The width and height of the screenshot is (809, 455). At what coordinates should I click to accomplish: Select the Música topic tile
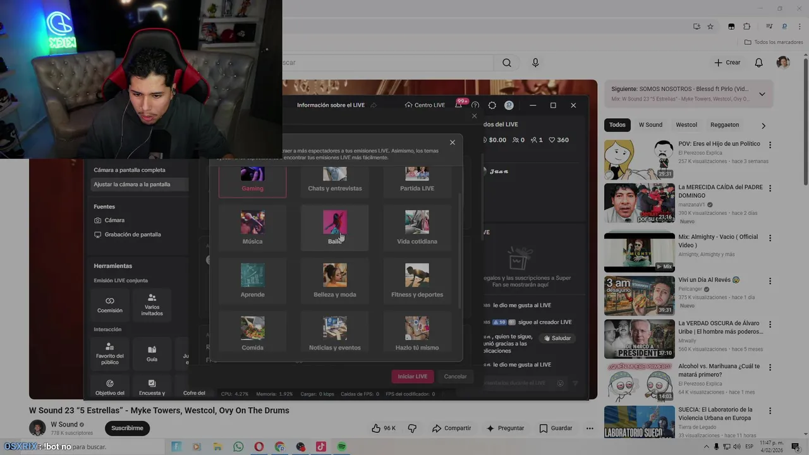[x=252, y=227]
